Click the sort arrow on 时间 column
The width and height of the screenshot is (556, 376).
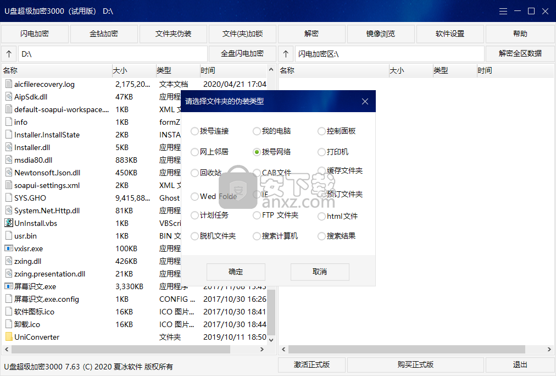(271, 70)
